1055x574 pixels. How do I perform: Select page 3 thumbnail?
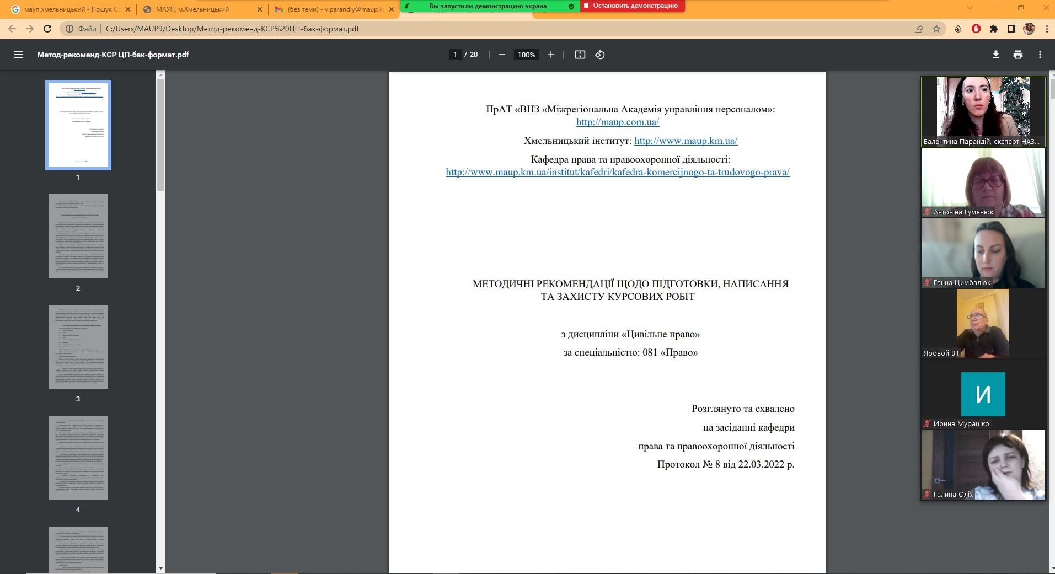[x=78, y=347]
